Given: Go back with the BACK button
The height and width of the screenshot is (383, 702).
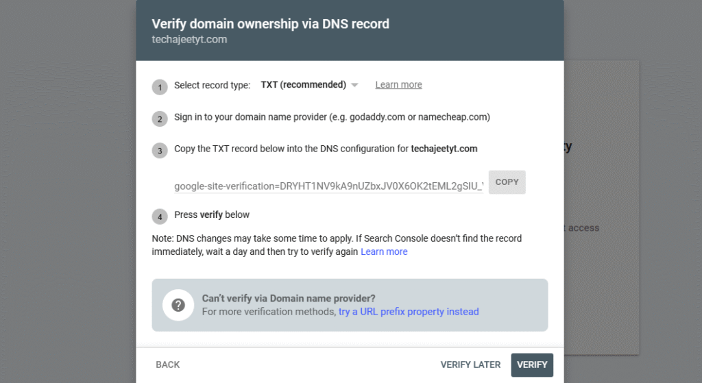Looking at the screenshot, I should pyautogui.click(x=168, y=365).
